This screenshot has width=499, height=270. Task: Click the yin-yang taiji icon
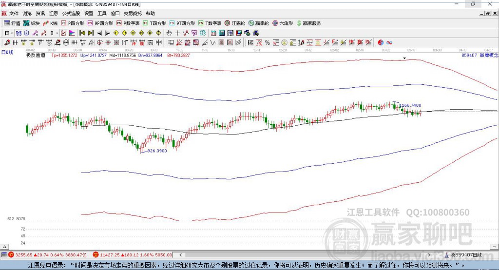coord(381,43)
